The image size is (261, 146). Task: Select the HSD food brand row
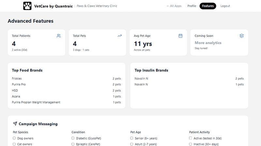click(x=67, y=91)
